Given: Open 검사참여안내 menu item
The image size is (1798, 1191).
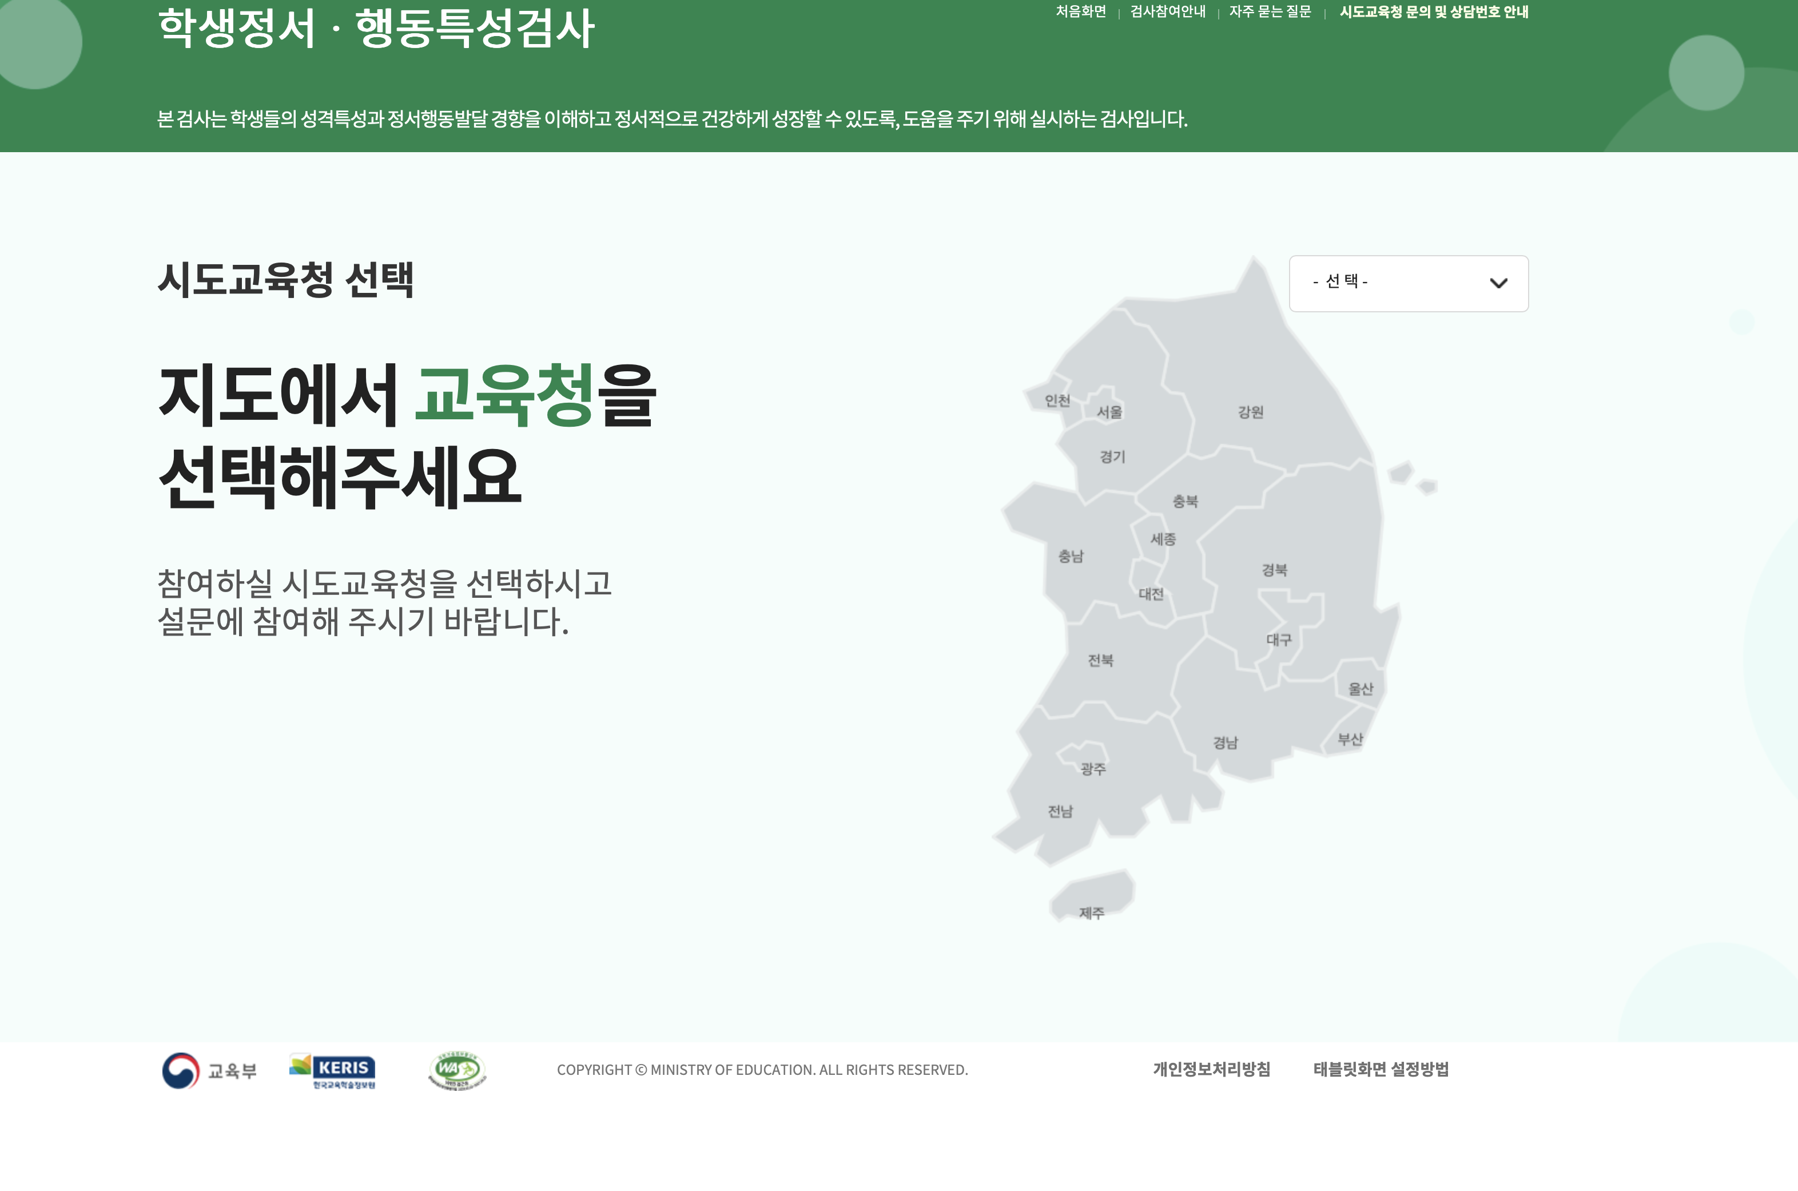Looking at the screenshot, I should point(1168,11).
